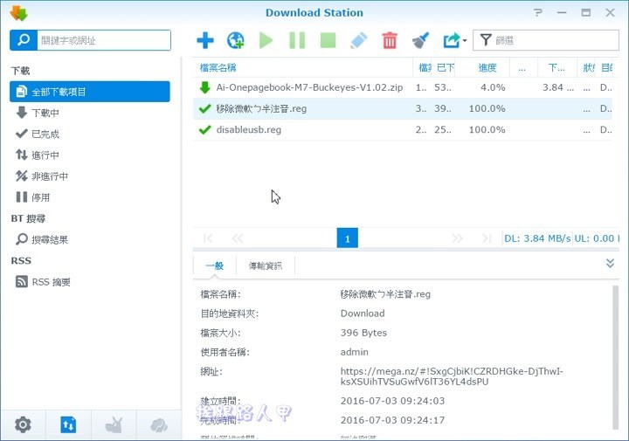Click the admin username value
This screenshot has height=441, width=629.
[354, 352]
